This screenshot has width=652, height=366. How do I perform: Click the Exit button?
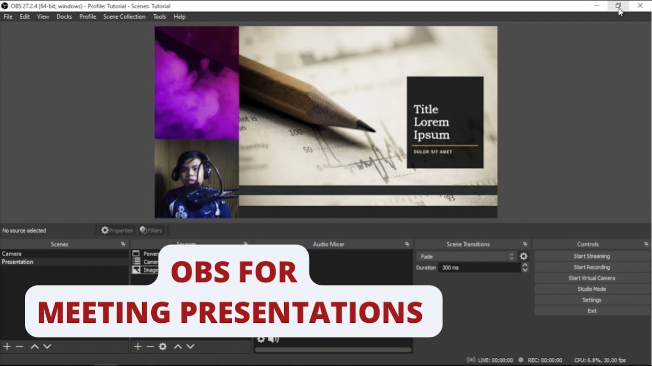tap(591, 311)
